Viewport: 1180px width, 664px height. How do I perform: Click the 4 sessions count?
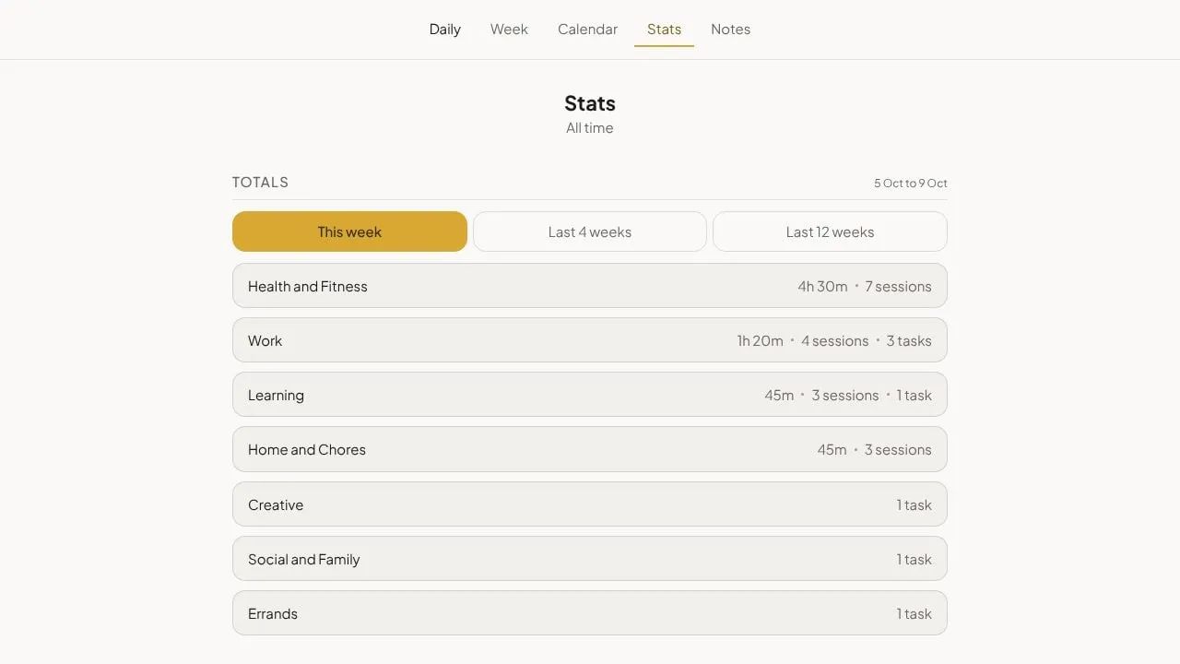pyautogui.click(x=834, y=341)
